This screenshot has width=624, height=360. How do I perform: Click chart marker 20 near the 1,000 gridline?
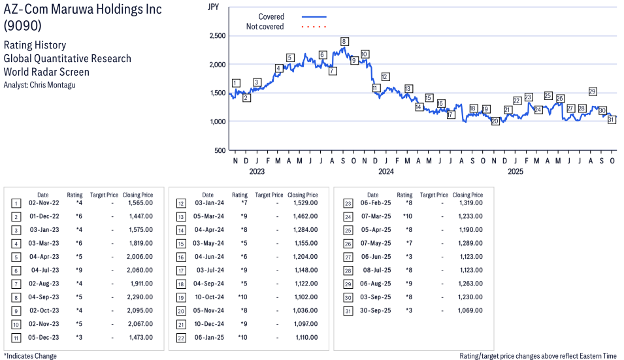click(495, 121)
